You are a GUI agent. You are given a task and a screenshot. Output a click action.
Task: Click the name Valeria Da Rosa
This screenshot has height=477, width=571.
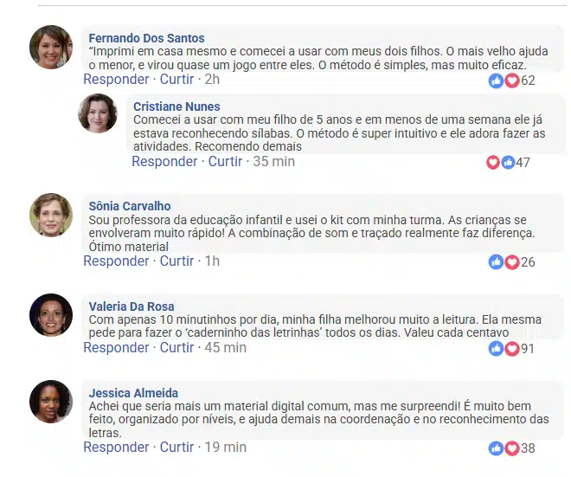pos(132,306)
